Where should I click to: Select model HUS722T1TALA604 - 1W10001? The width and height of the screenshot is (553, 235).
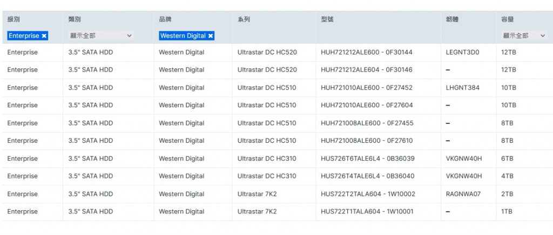[x=367, y=211]
